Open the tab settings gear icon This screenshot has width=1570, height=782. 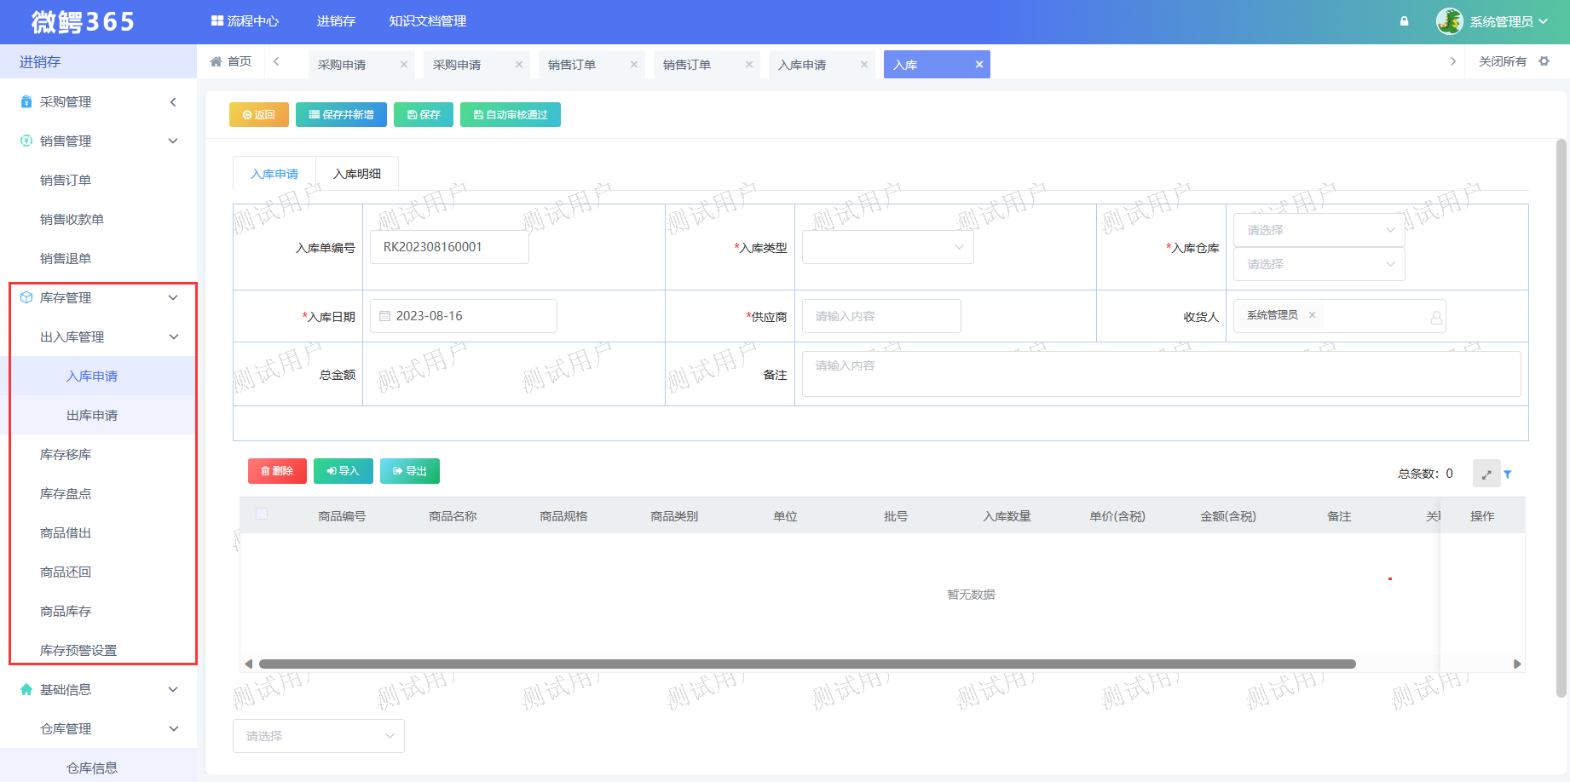point(1544,61)
